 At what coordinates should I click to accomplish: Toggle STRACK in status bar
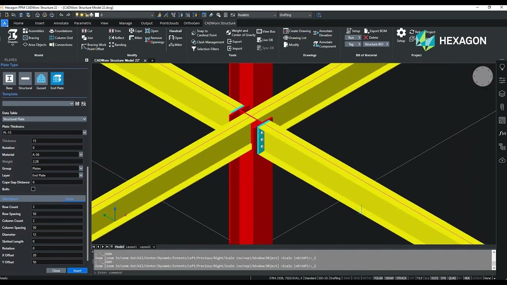click(x=401, y=278)
